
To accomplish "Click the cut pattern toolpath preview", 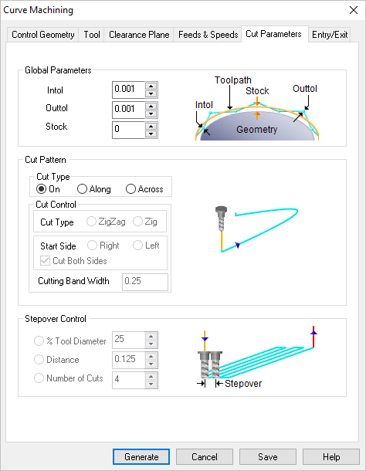I will 257,229.
